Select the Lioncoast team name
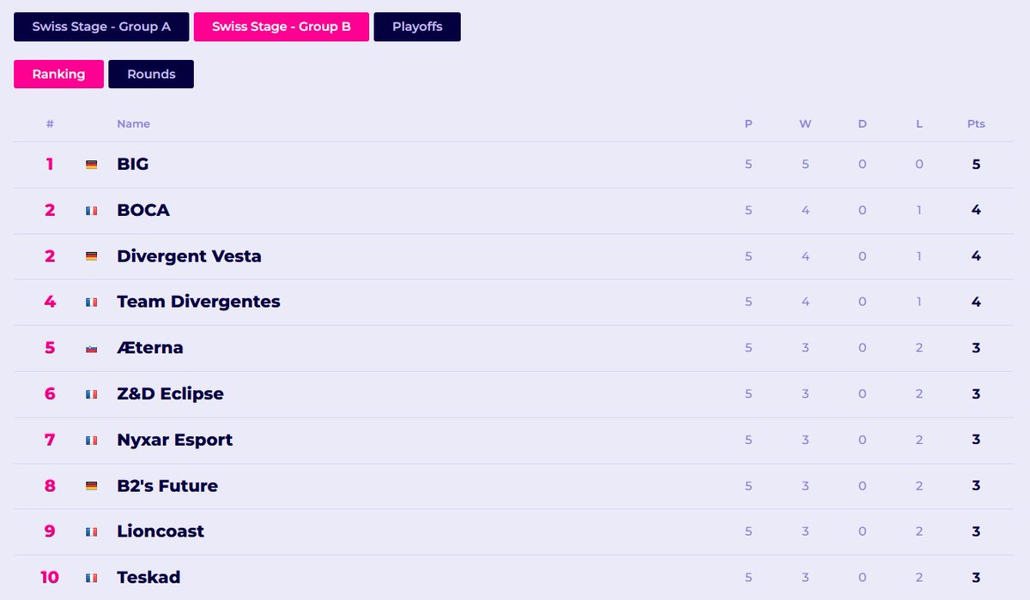The width and height of the screenshot is (1030, 600). coord(161,531)
